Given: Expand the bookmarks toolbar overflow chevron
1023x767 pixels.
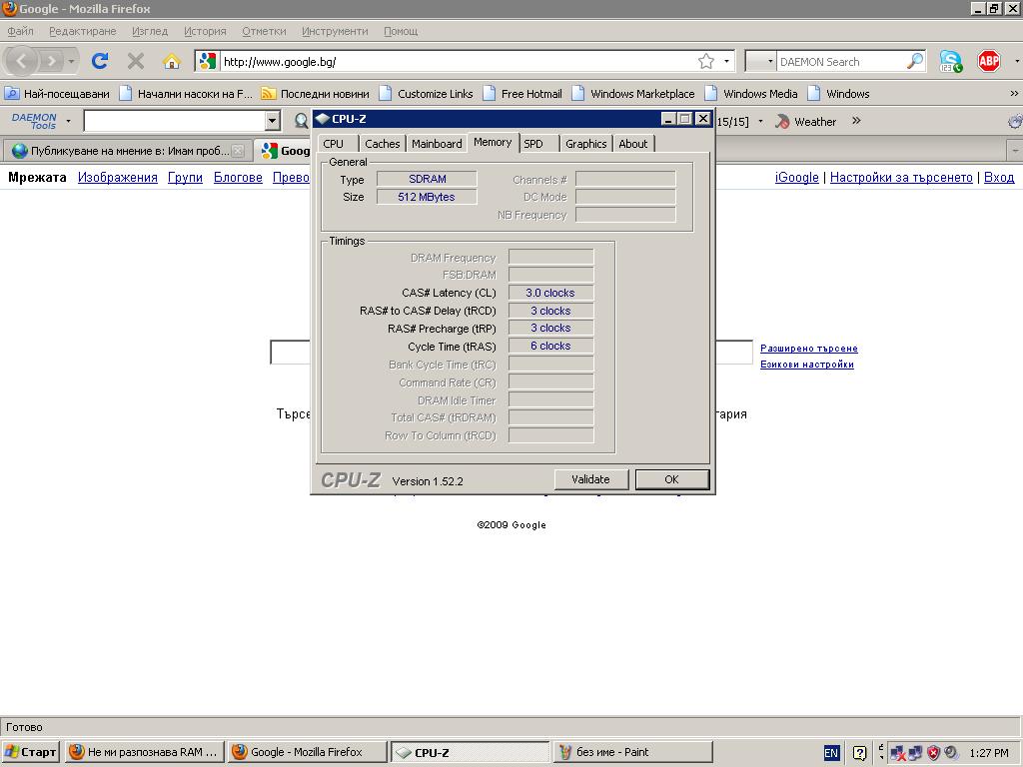Looking at the screenshot, I should point(1014,93).
